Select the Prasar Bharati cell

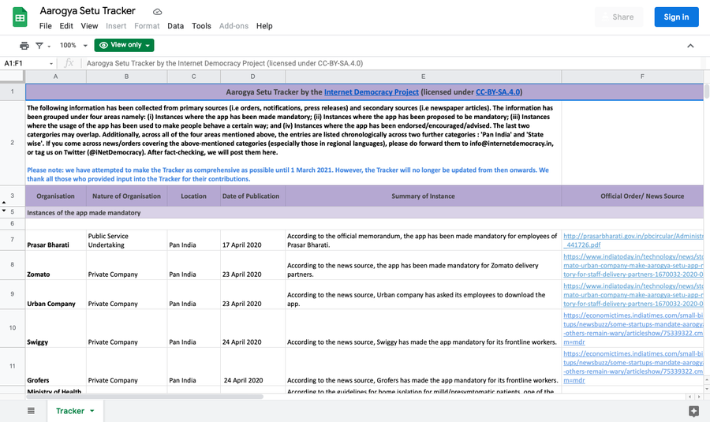pyautogui.click(x=56, y=240)
